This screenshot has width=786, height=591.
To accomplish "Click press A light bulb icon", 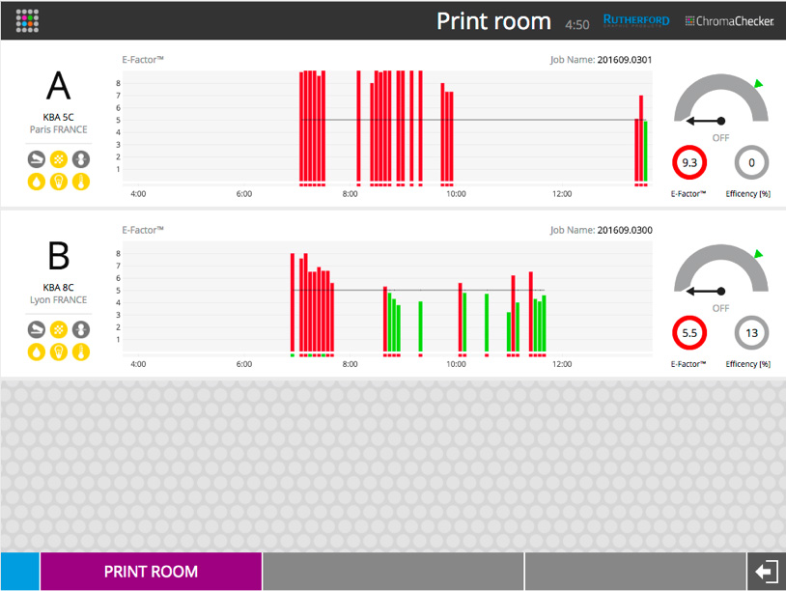I will tap(59, 182).
